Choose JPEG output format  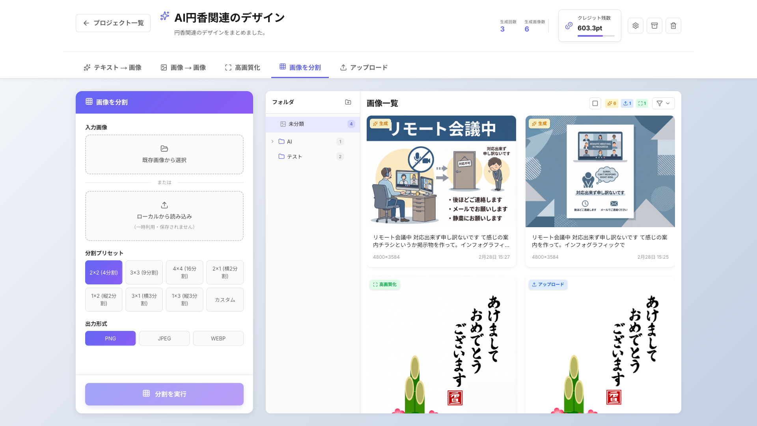(x=164, y=338)
